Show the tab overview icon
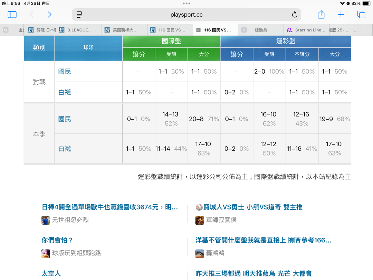Screen dimensions: 373x280 click(x=361, y=15)
